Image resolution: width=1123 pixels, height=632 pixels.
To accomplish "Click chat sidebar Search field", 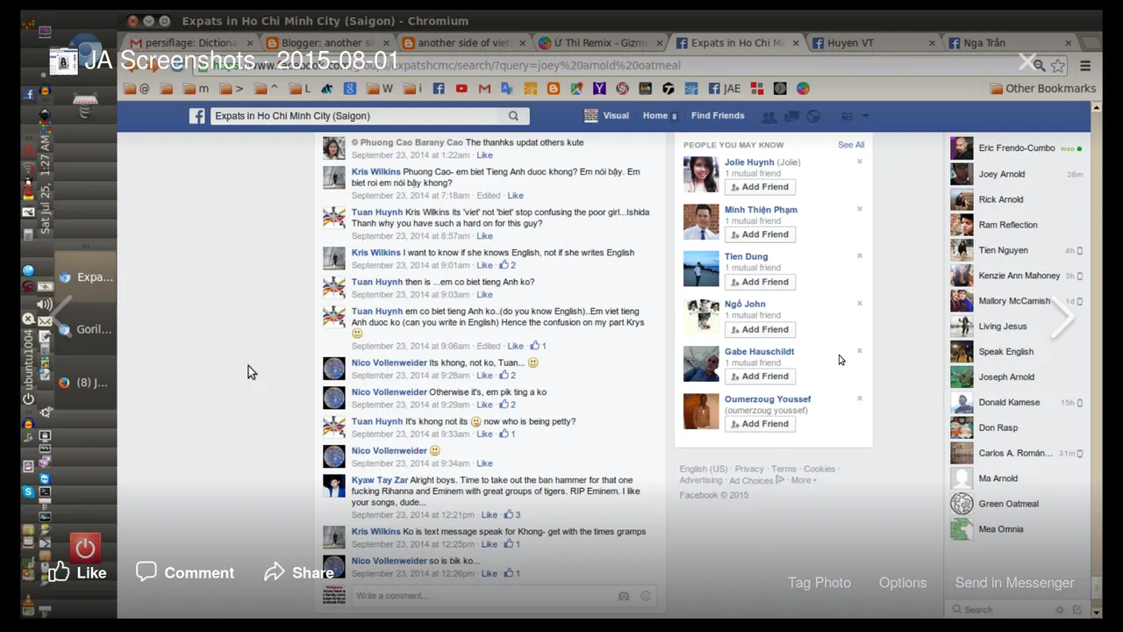I will tap(1000, 609).
